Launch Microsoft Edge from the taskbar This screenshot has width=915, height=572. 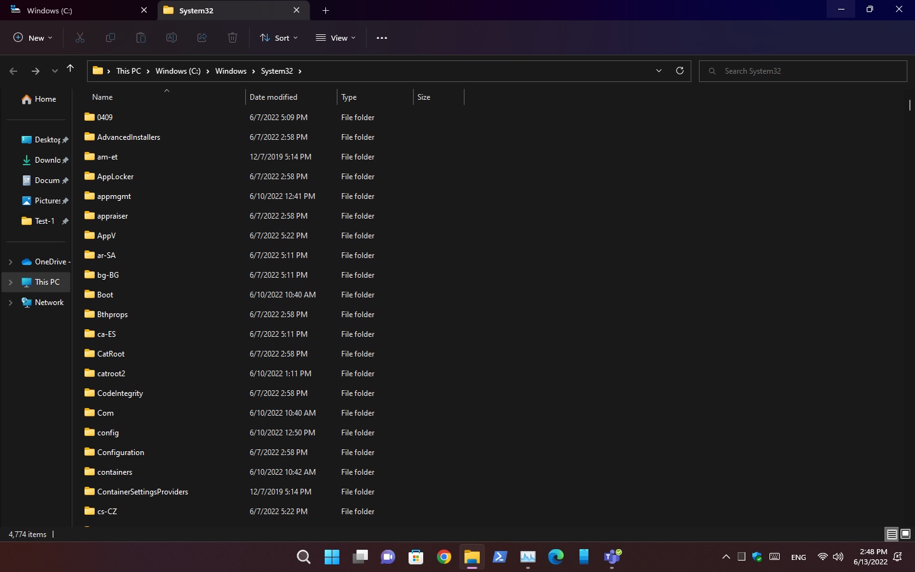pyautogui.click(x=555, y=557)
